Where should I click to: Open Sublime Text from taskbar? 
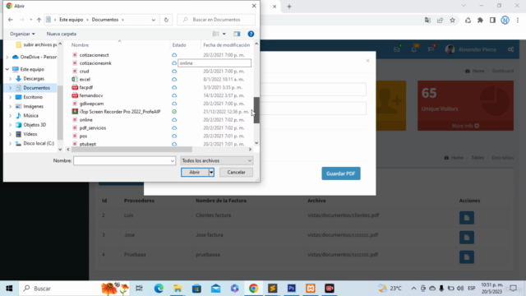[x=272, y=289]
